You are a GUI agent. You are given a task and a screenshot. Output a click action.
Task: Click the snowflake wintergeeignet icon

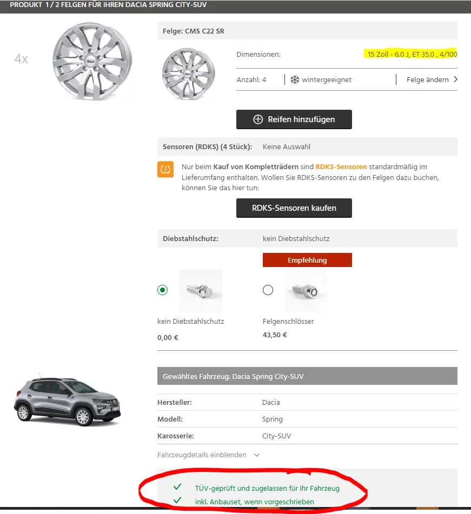coord(295,79)
